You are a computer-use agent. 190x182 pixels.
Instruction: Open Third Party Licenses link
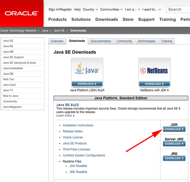coord(76,149)
